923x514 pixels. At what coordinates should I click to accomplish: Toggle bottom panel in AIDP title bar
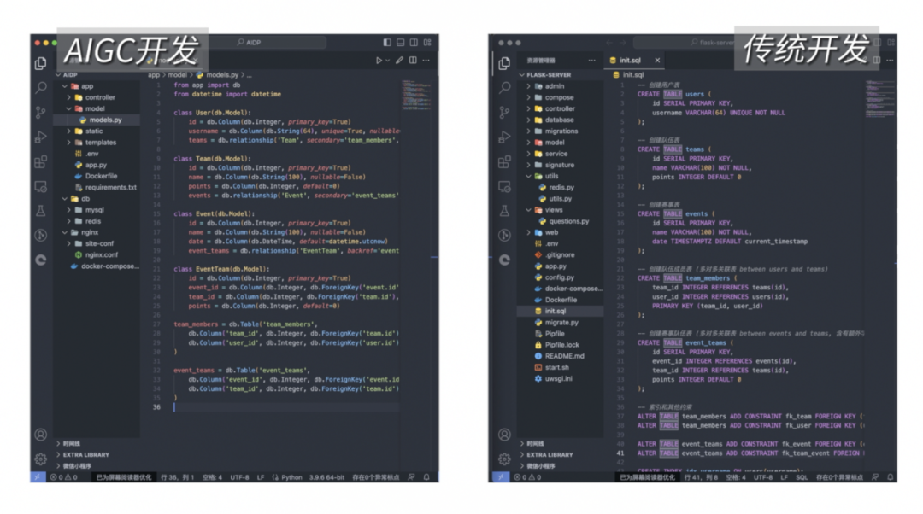point(400,43)
